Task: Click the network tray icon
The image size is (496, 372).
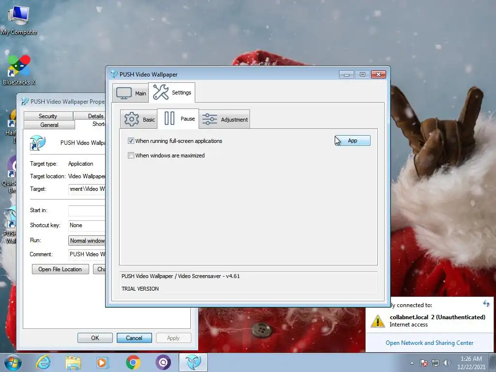Action: (x=435, y=363)
